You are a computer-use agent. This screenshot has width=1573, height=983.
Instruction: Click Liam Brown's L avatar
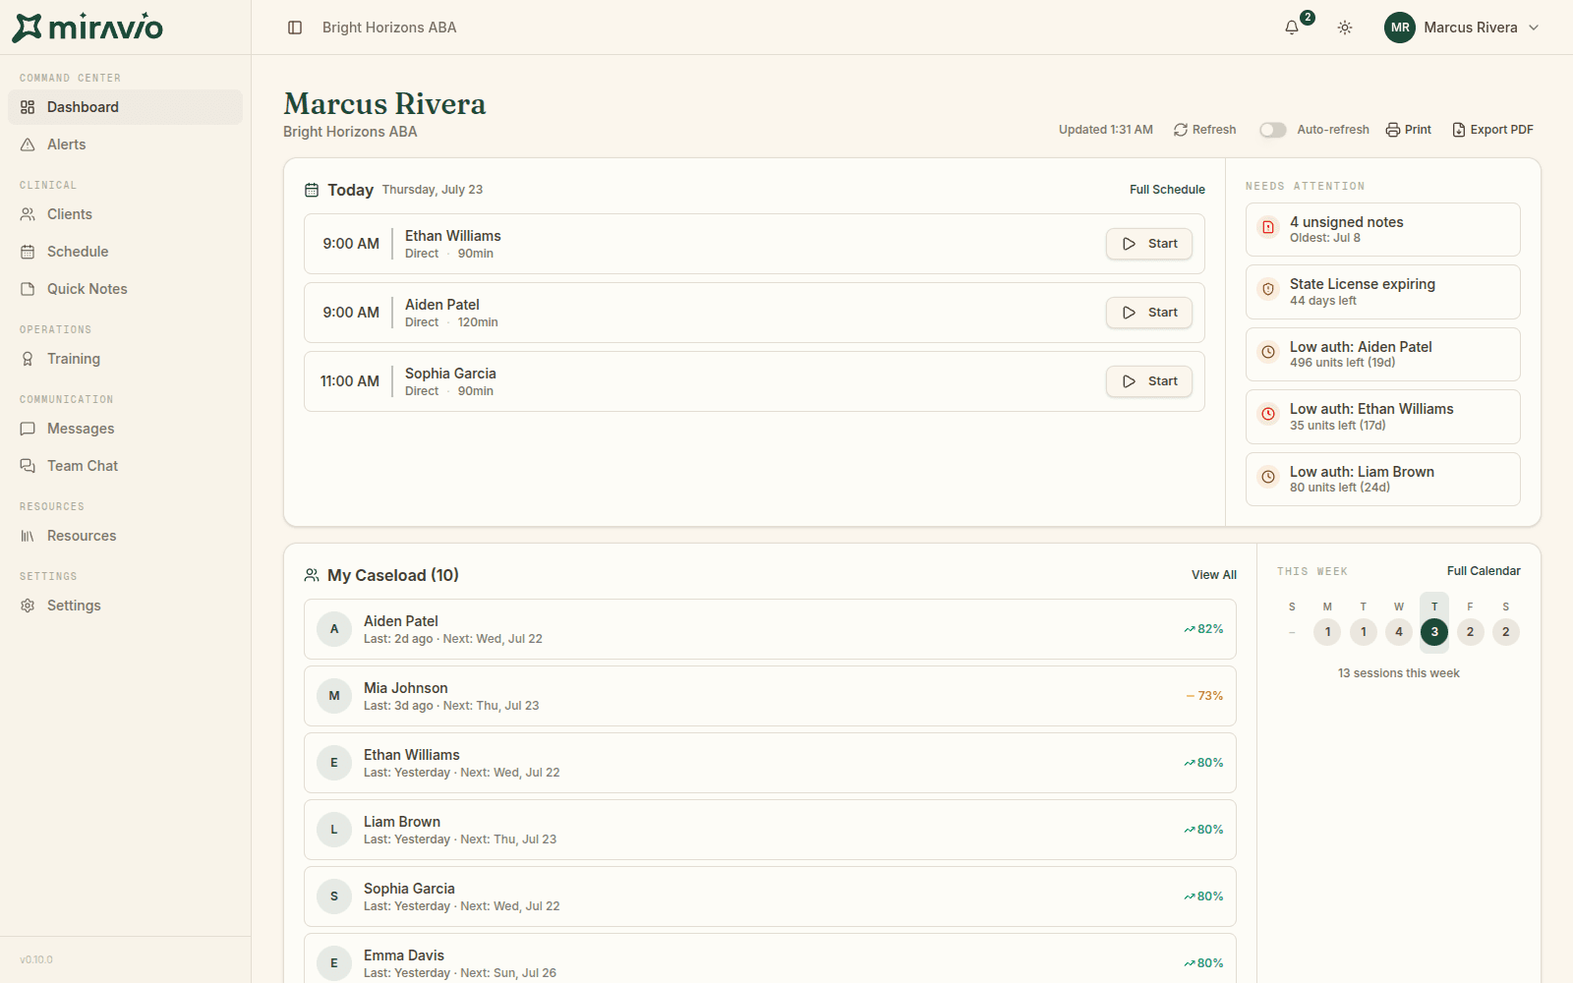[x=334, y=830]
